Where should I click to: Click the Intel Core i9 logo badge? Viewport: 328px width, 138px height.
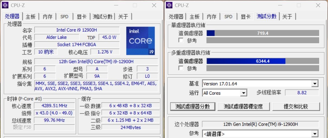pos(140,41)
